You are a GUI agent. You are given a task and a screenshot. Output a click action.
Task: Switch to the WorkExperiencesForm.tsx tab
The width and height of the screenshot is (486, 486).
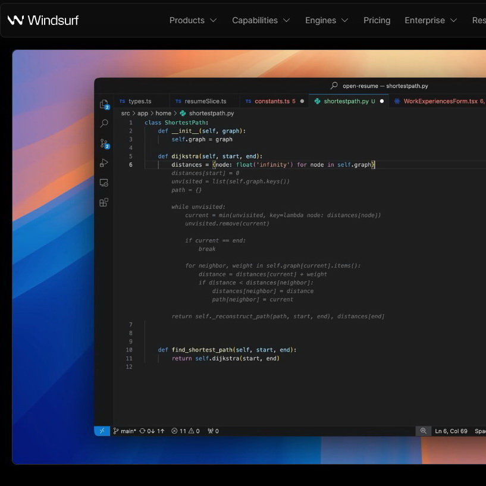pyautogui.click(x=437, y=101)
